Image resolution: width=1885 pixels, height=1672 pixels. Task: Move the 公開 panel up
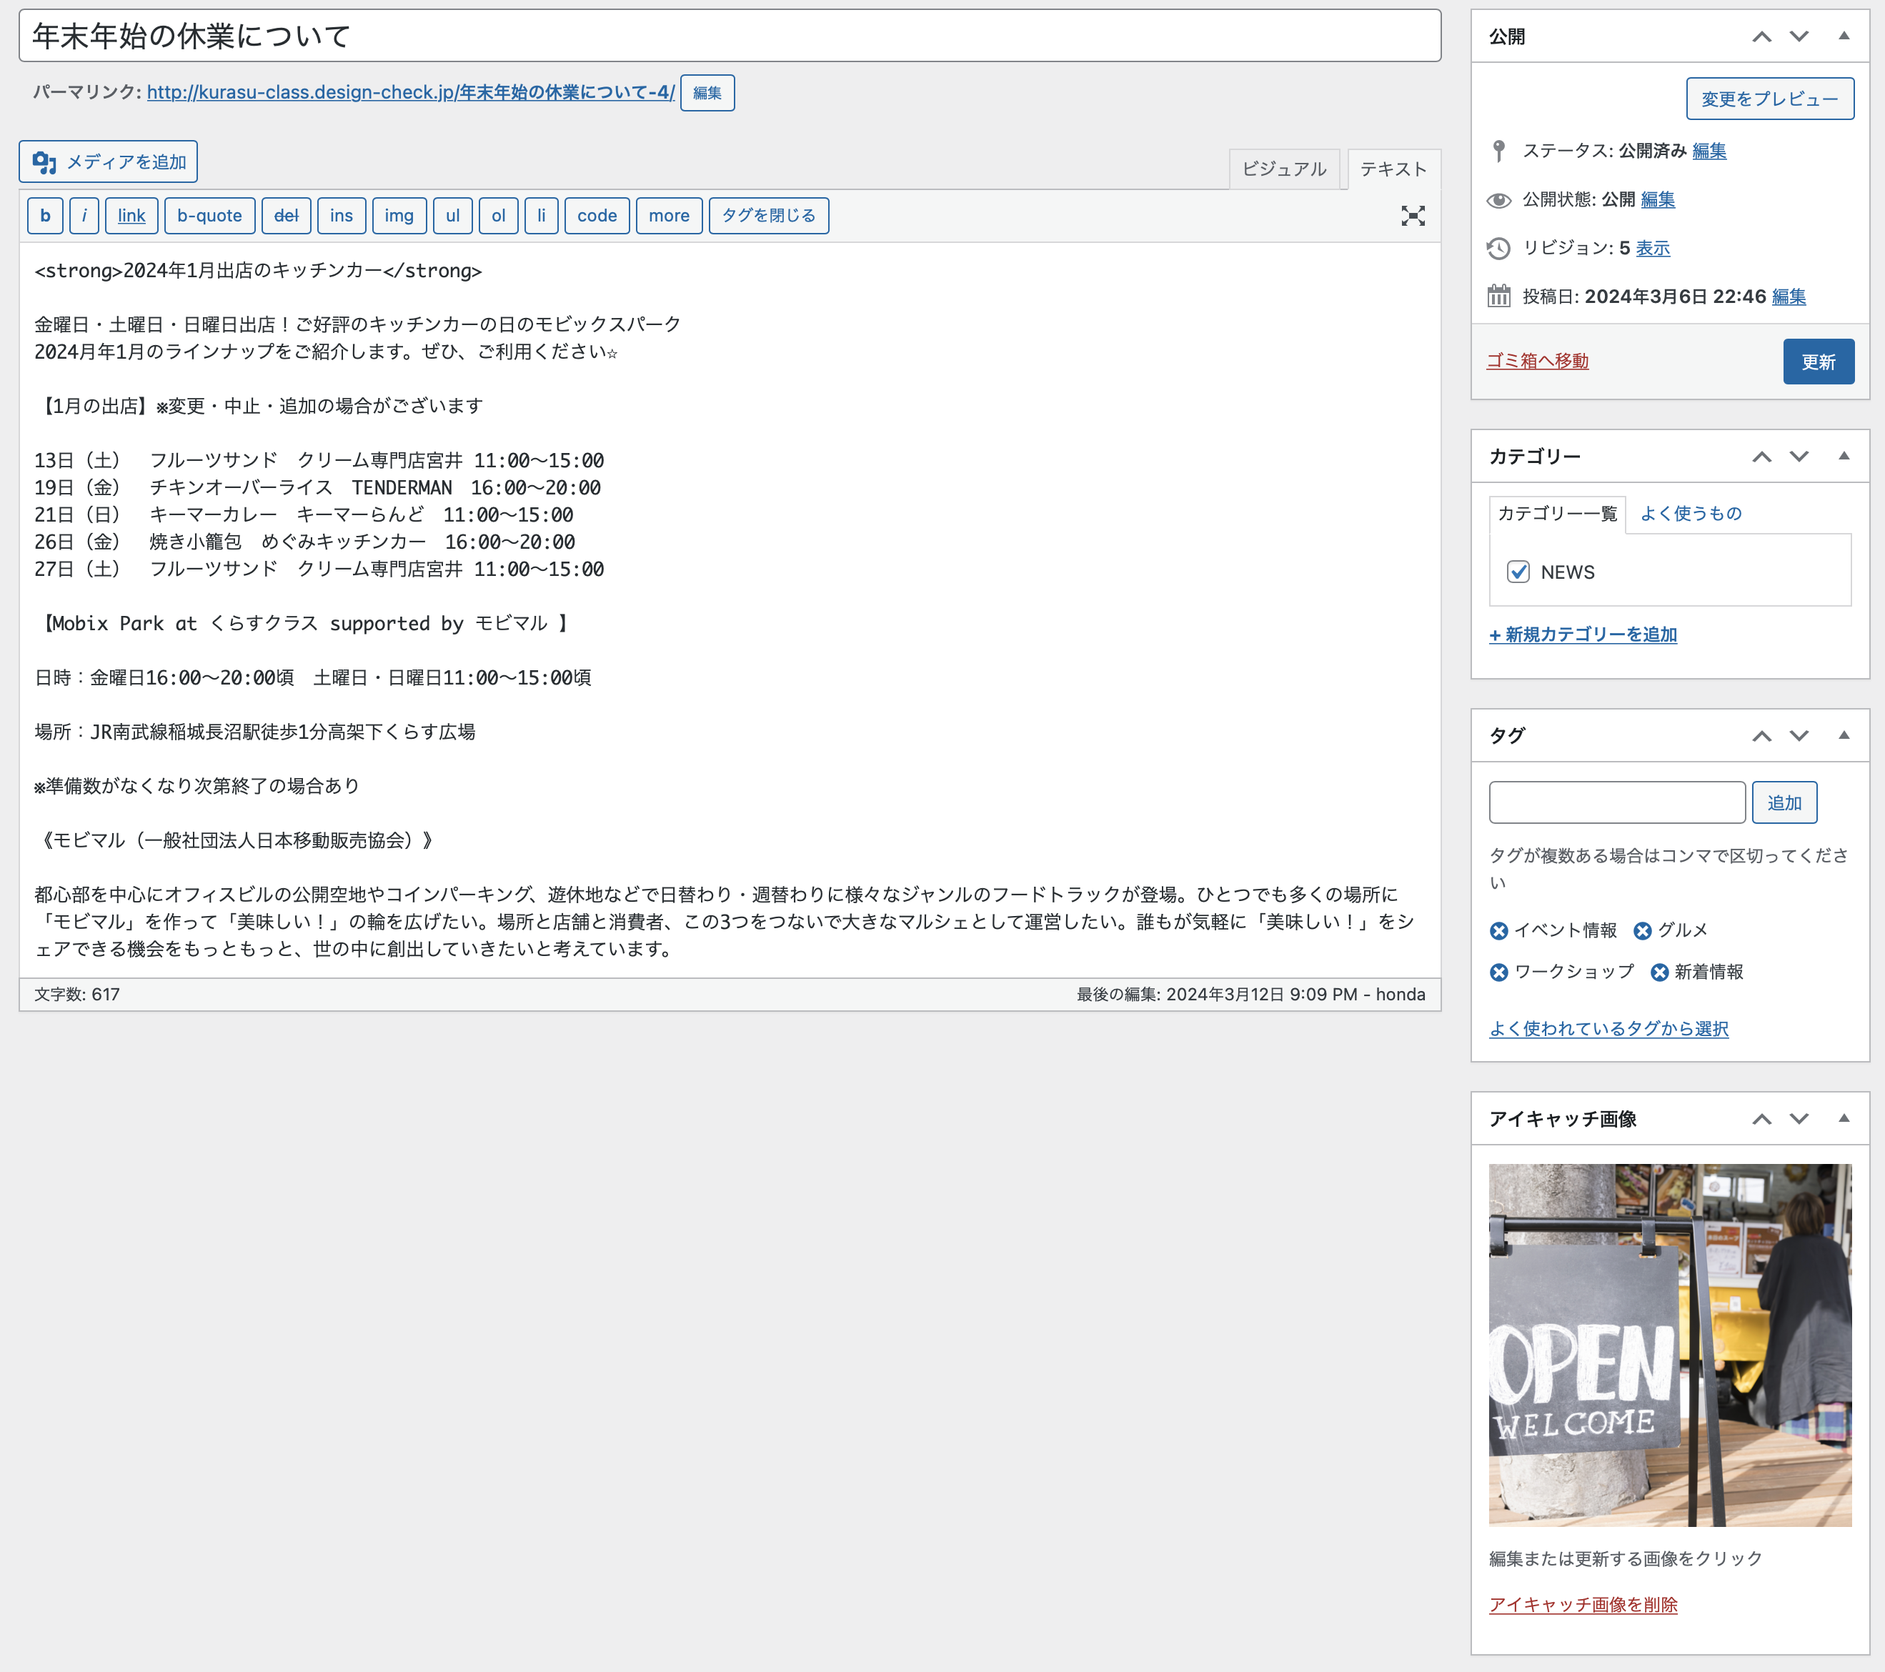pyautogui.click(x=1761, y=37)
